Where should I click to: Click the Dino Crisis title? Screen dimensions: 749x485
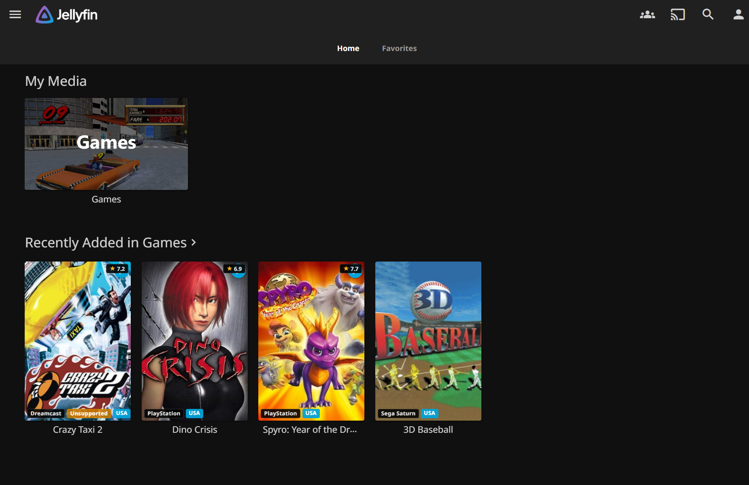(195, 430)
